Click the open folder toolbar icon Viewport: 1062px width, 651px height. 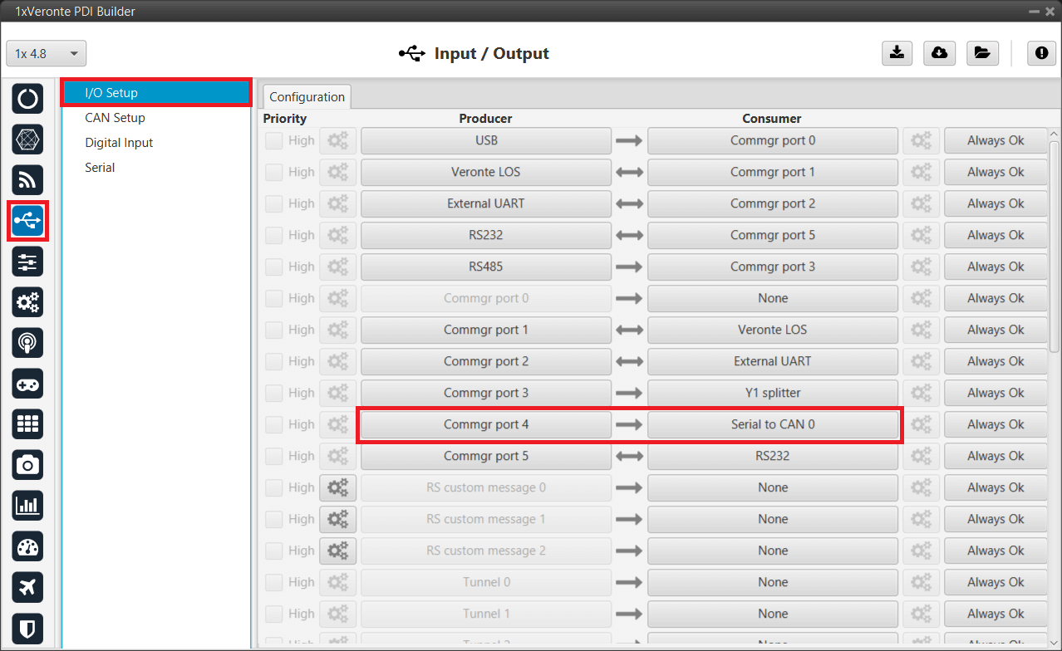(x=982, y=53)
